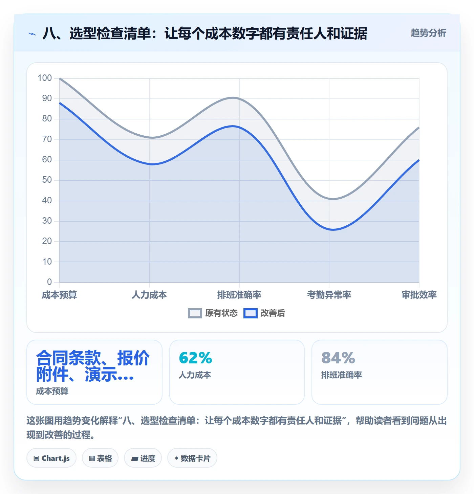Click the 原有状态 legend label
Viewport: 474px width, 494px height.
221,313
